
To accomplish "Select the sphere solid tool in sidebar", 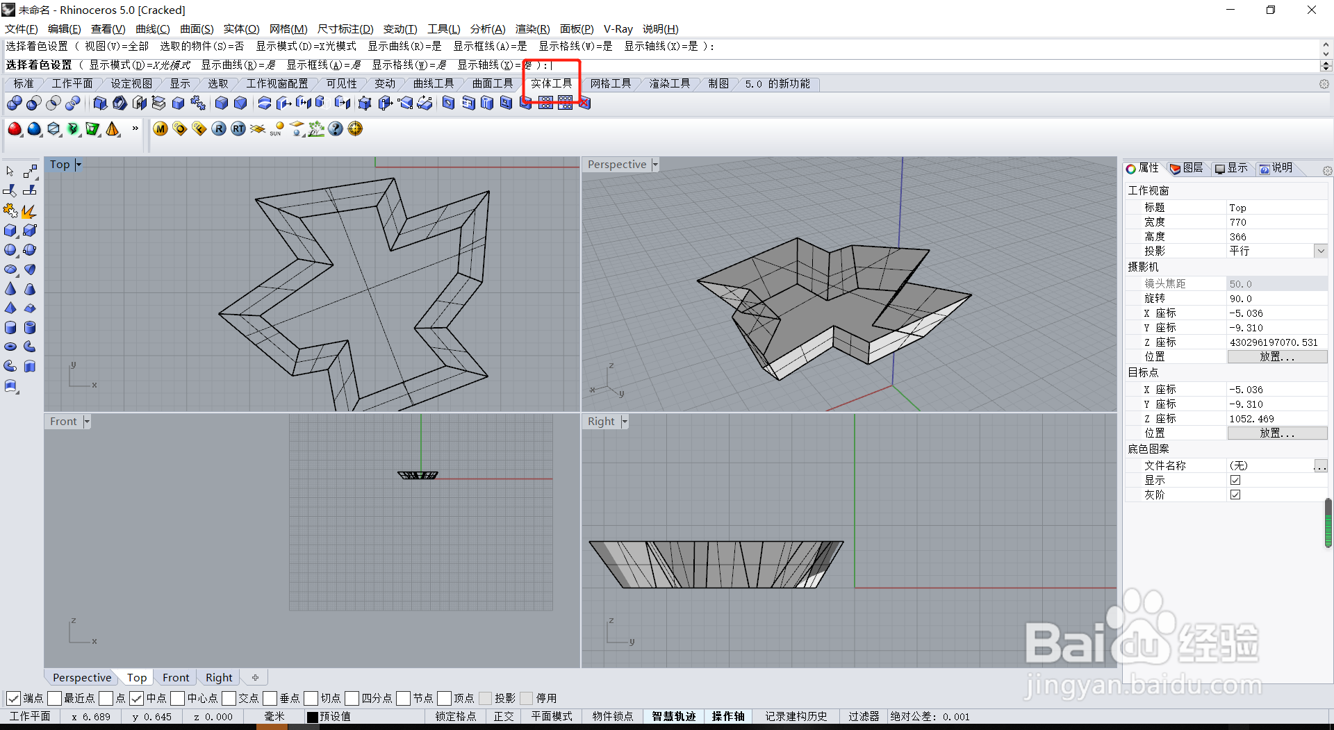I will coord(10,250).
